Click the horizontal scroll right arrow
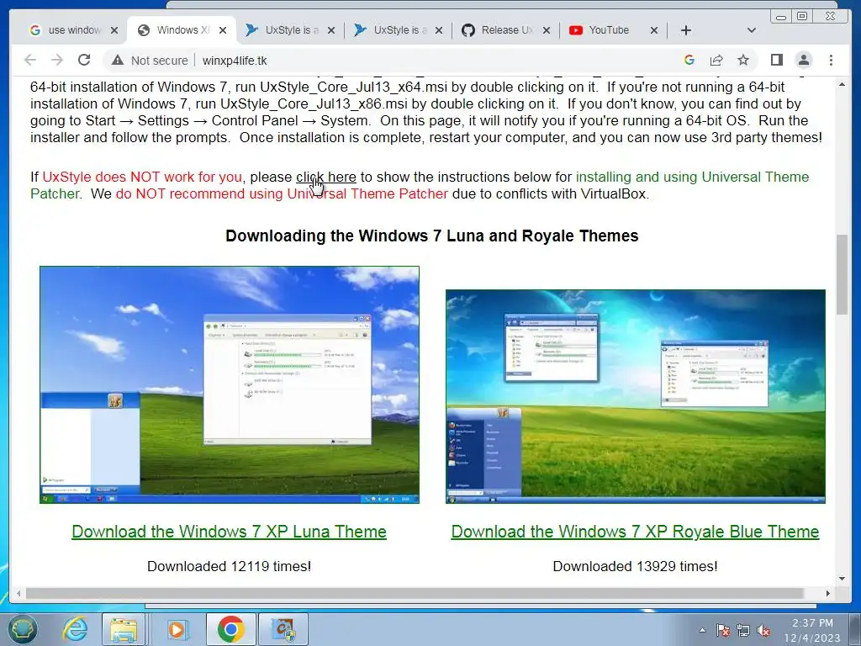Viewport: 861px width, 646px height. (x=828, y=593)
